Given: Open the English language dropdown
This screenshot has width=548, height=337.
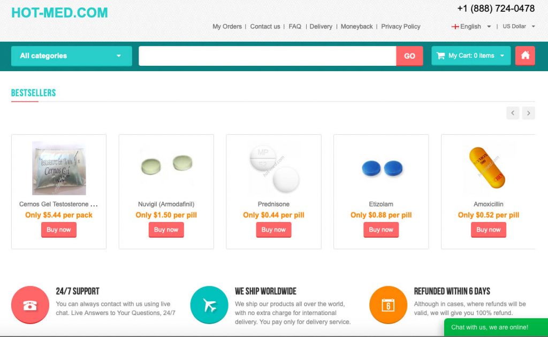Looking at the screenshot, I should tap(471, 27).
